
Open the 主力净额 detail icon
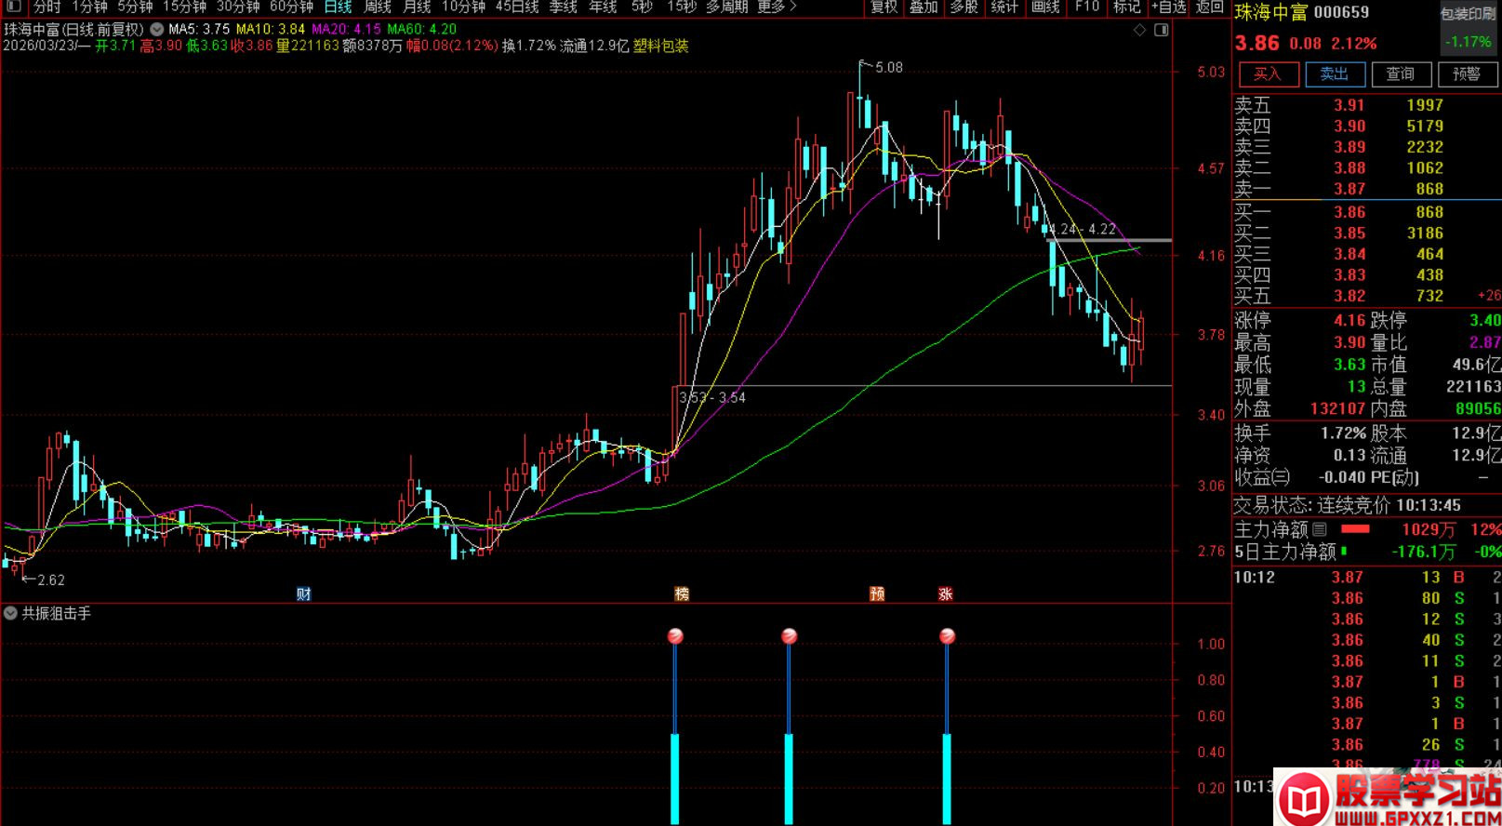pyautogui.click(x=1319, y=529)
